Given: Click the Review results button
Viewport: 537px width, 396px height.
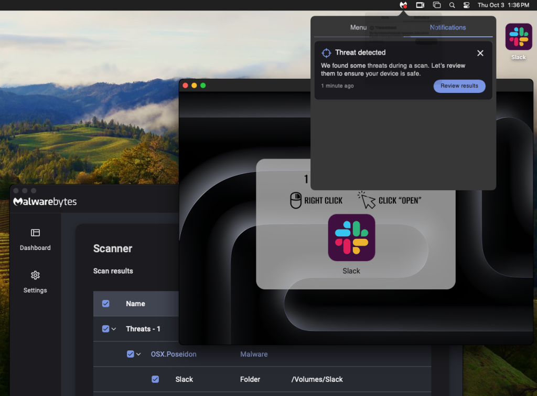Looking at the screenshot, I should [x=459, y=86].
